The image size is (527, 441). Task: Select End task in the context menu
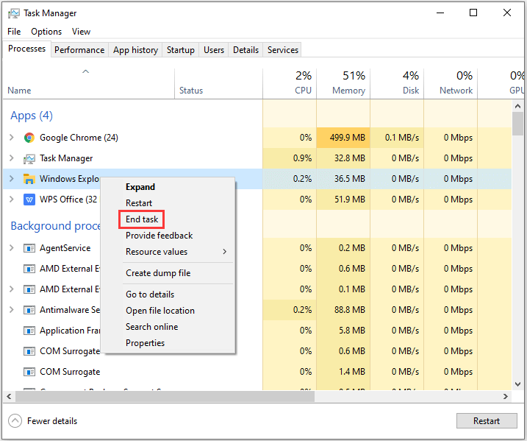168,219
